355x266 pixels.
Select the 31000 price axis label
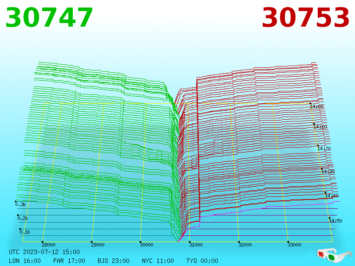(196, 245)
